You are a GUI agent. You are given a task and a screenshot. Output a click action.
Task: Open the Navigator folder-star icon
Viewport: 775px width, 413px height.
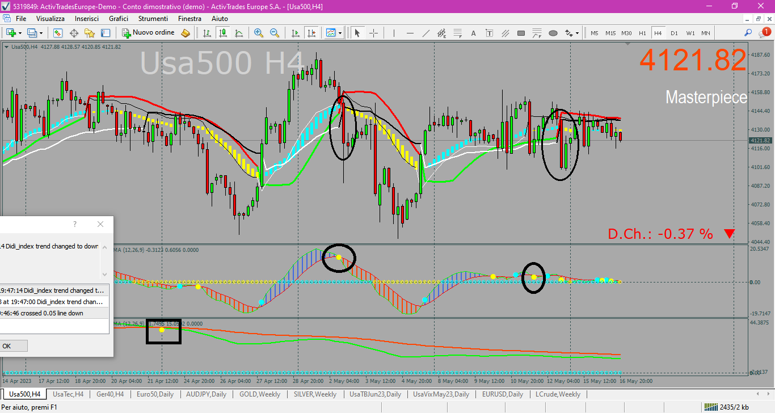pyautogui.click(x=90, y=33)
